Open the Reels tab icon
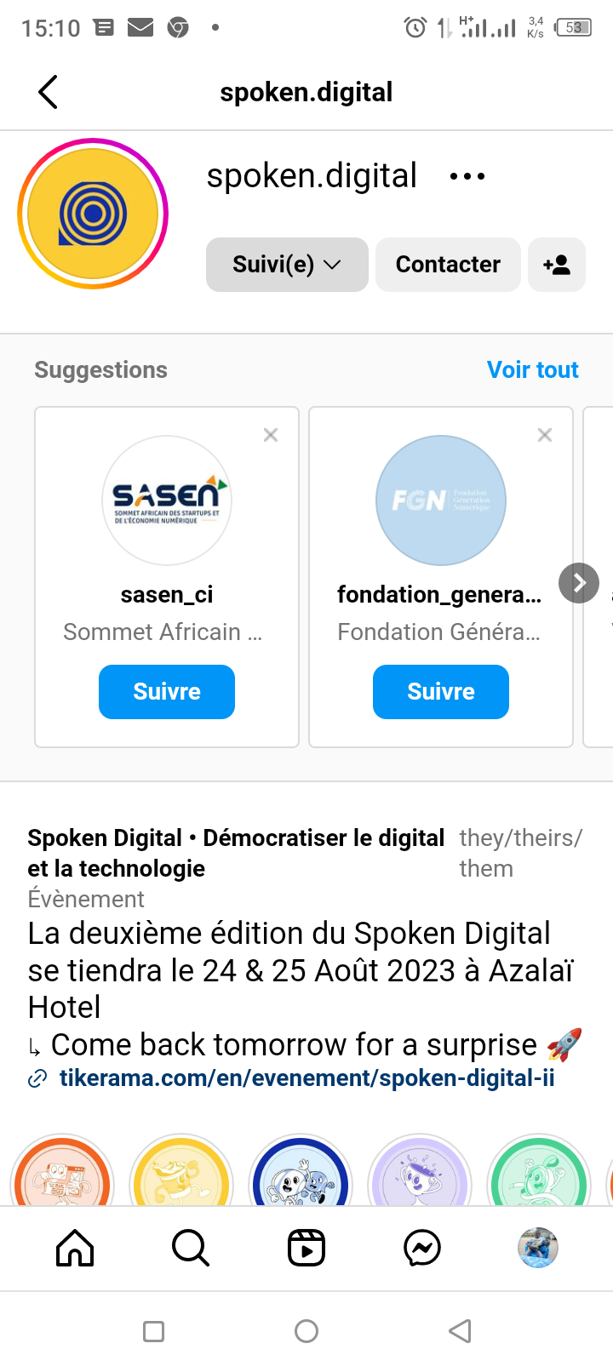Screen dimensions: 613x1372 (x=306, y=1249)
